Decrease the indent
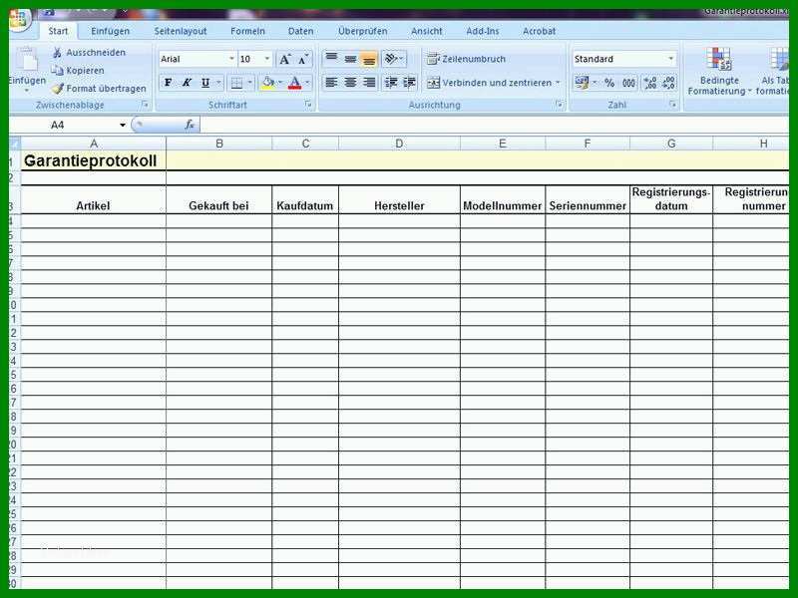Viewport: 798px width, 598px height. 390,83
